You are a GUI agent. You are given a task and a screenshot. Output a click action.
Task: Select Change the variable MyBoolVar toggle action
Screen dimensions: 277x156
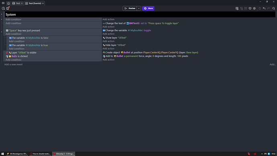tap(127, 31)
